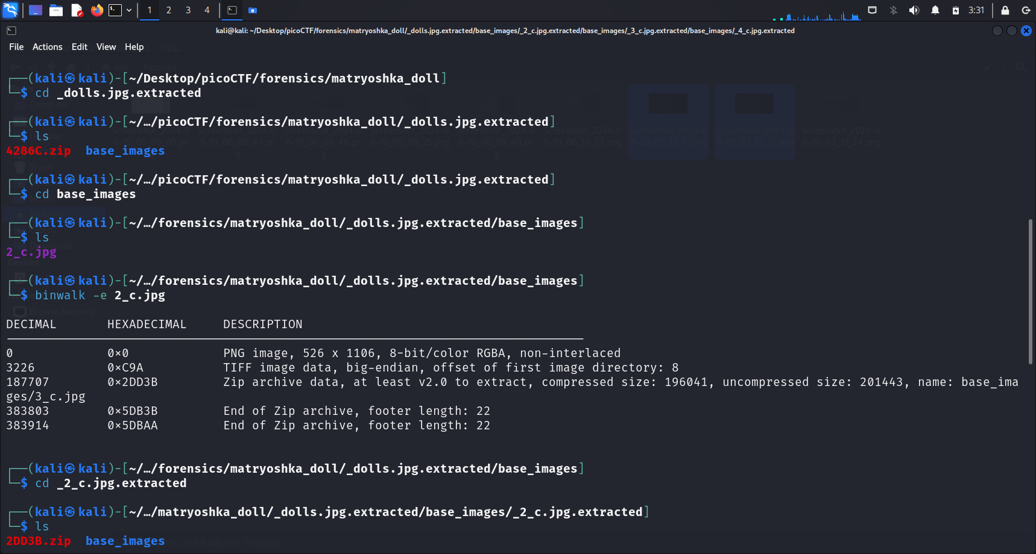1036x554 pixels.
Task: Launch Firefox from the top panel
Action: coord(96,10)
